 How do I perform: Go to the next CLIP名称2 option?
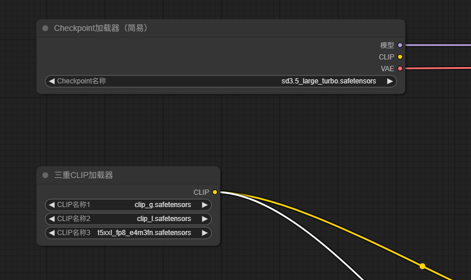tap(205, 219)
